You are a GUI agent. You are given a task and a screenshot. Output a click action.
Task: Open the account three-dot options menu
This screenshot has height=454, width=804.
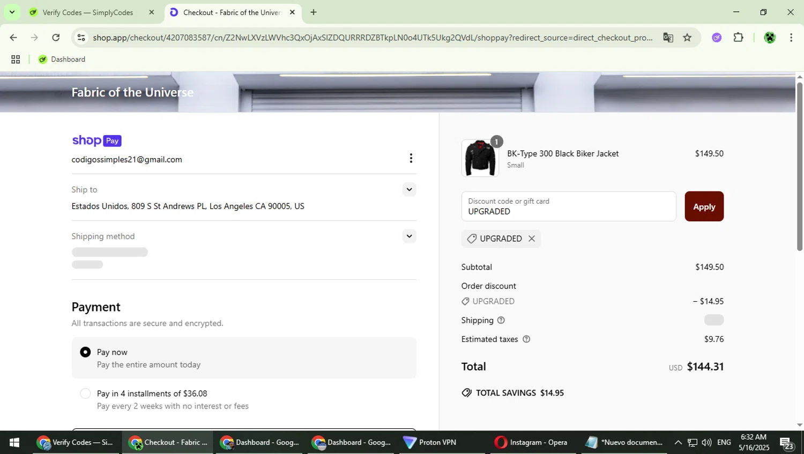pyautogui.click(x=411, y=158)
